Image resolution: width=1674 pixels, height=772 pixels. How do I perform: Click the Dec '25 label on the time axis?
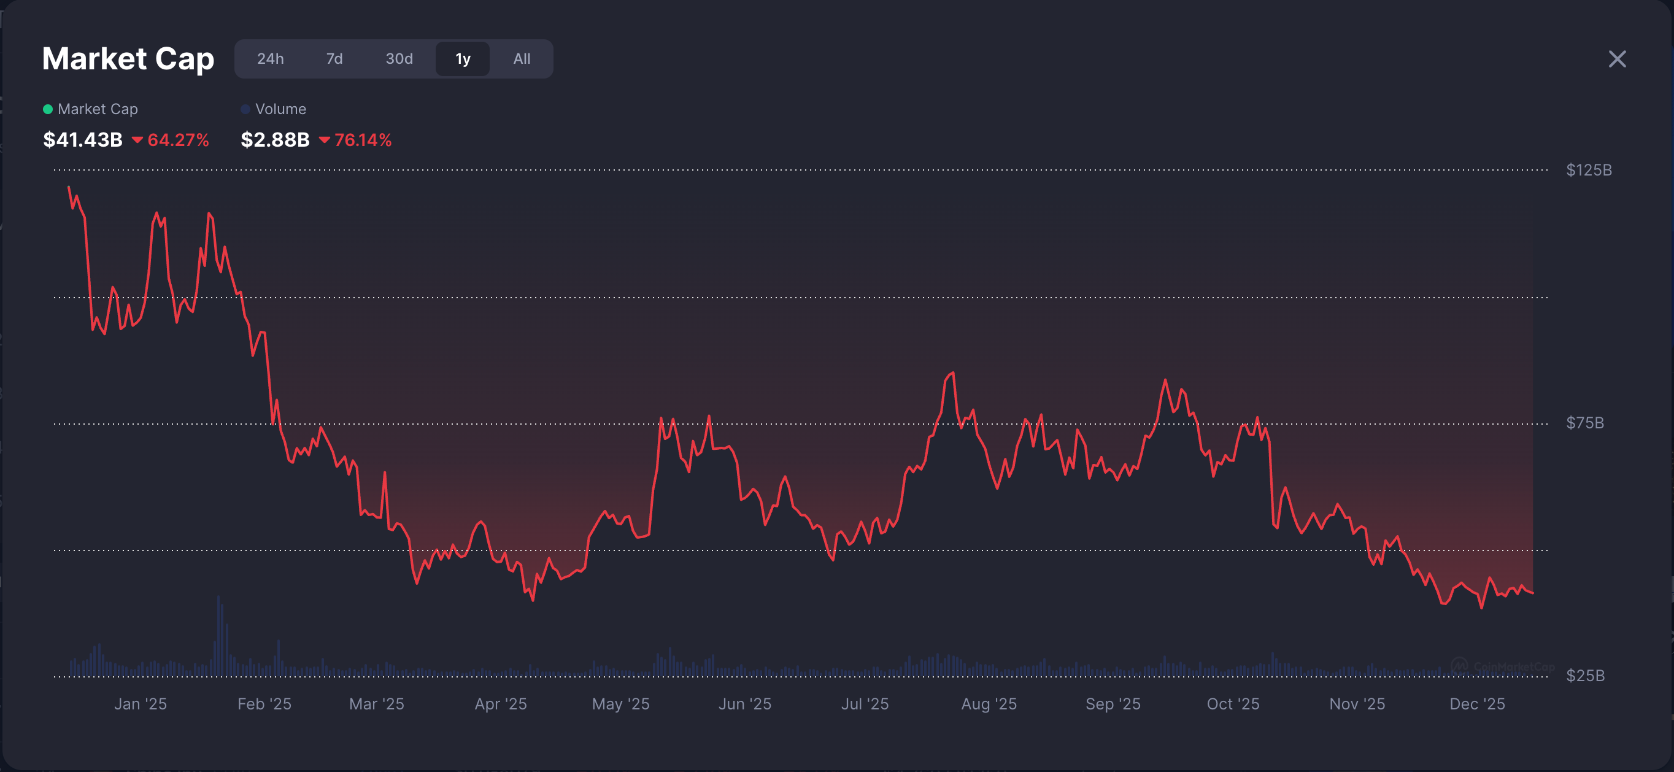[x=1478, y=703]
